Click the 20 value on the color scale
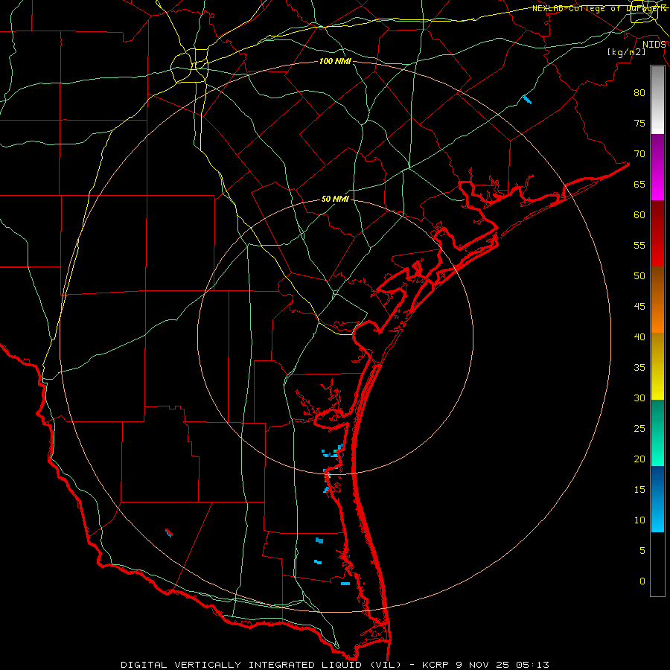This screenshot has width=670, height=670. [x=639, y=459]
